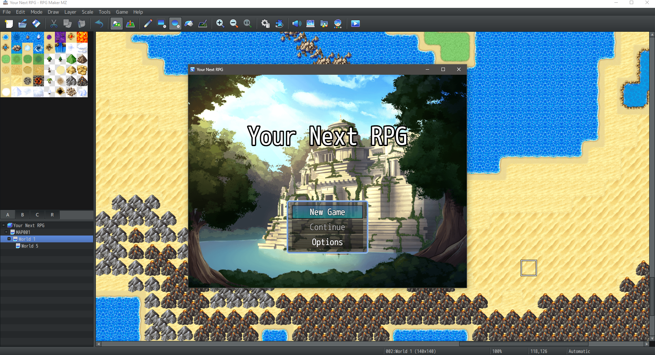The height and width of the screenshot is (355, 655).
Task: Pick the grass tile from the tileset palette
Action: tap(5, 59)
